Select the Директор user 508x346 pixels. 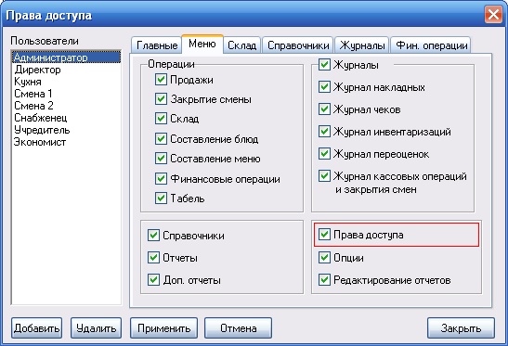(x=37, y=70)
